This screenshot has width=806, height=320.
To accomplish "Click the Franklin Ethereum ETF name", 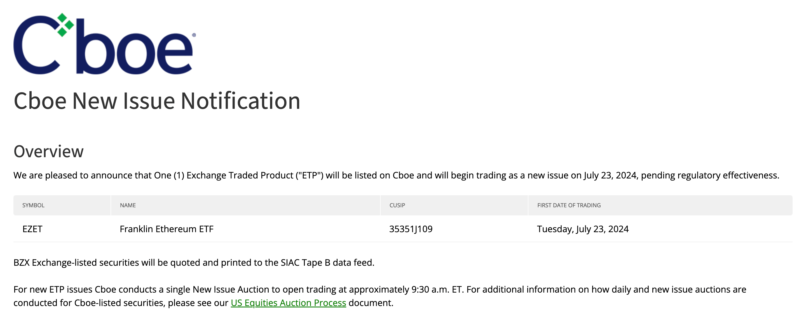I will coord(167,227).
